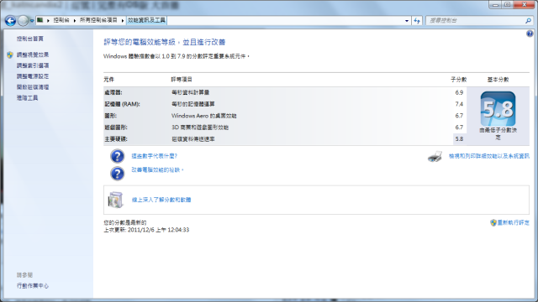This screenshot has height=302, width=538.
Task: Open recent pages dropdown beside navigation arrows
Action: click(32, 21)
